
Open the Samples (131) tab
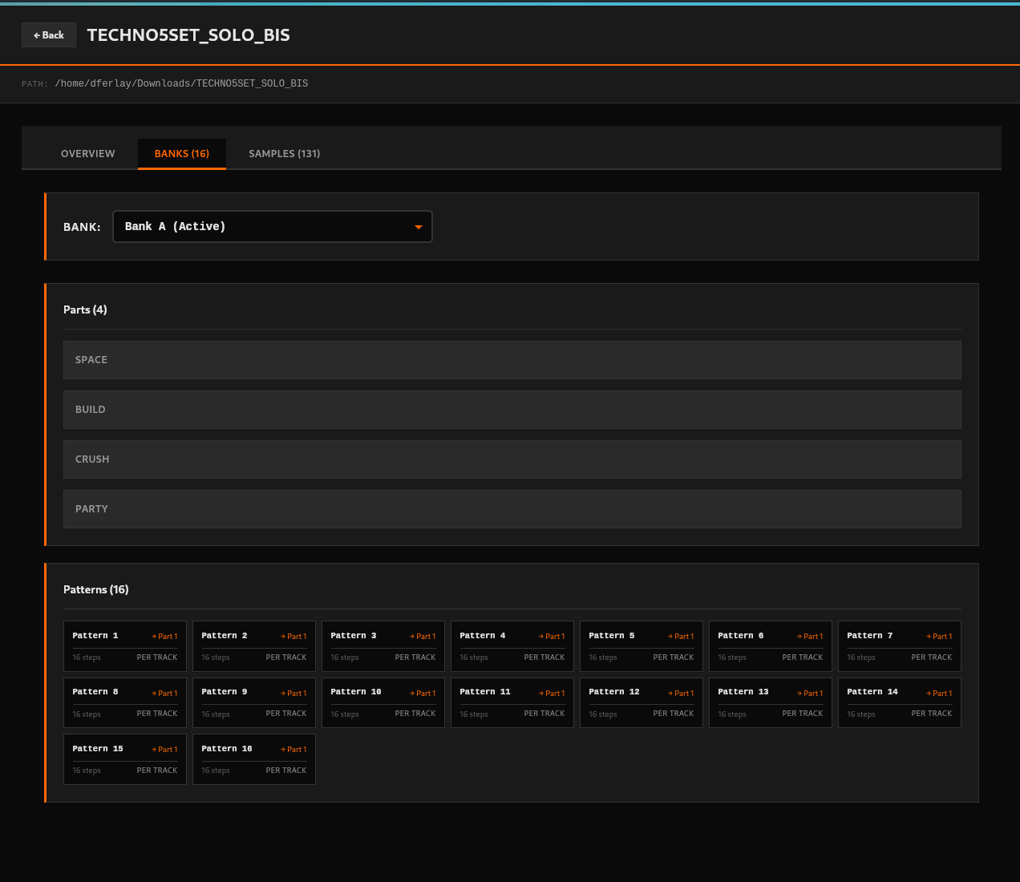(x=284, y=154)
